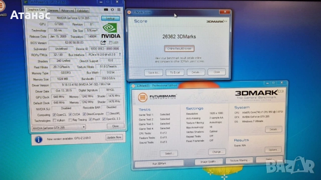Open the GPU-Z hamburger menu icon

pos(119,9)
